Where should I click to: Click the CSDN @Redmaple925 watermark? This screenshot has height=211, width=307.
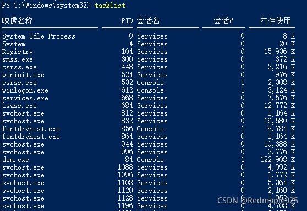[257, 201]
